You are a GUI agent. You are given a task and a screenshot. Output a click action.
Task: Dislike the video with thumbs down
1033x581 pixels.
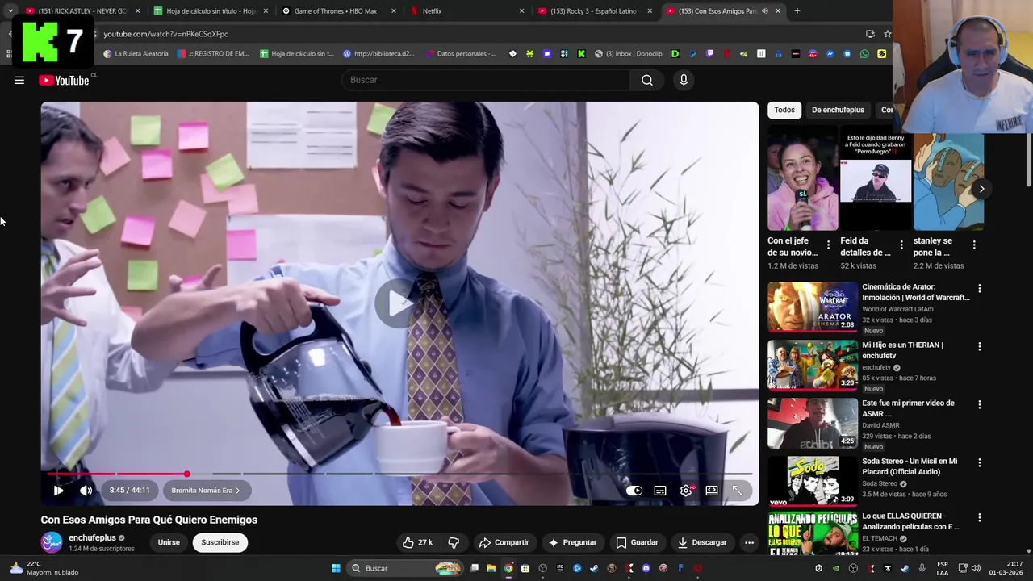(454, 542)
